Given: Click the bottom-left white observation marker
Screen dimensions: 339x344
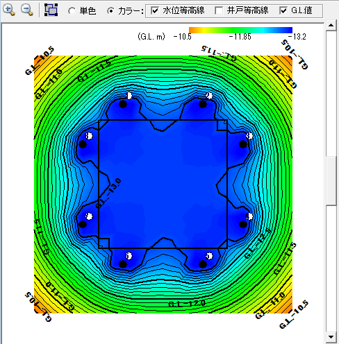Looking at the screenshot, I should 129,256.
